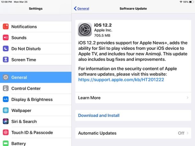
Task: Tap the Display & Brightness icon
Action: (6, 99)
